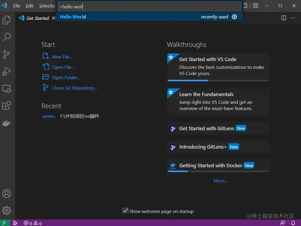Open the Search view in activity bar
The image size is (301, 226).
pos(7,37)
